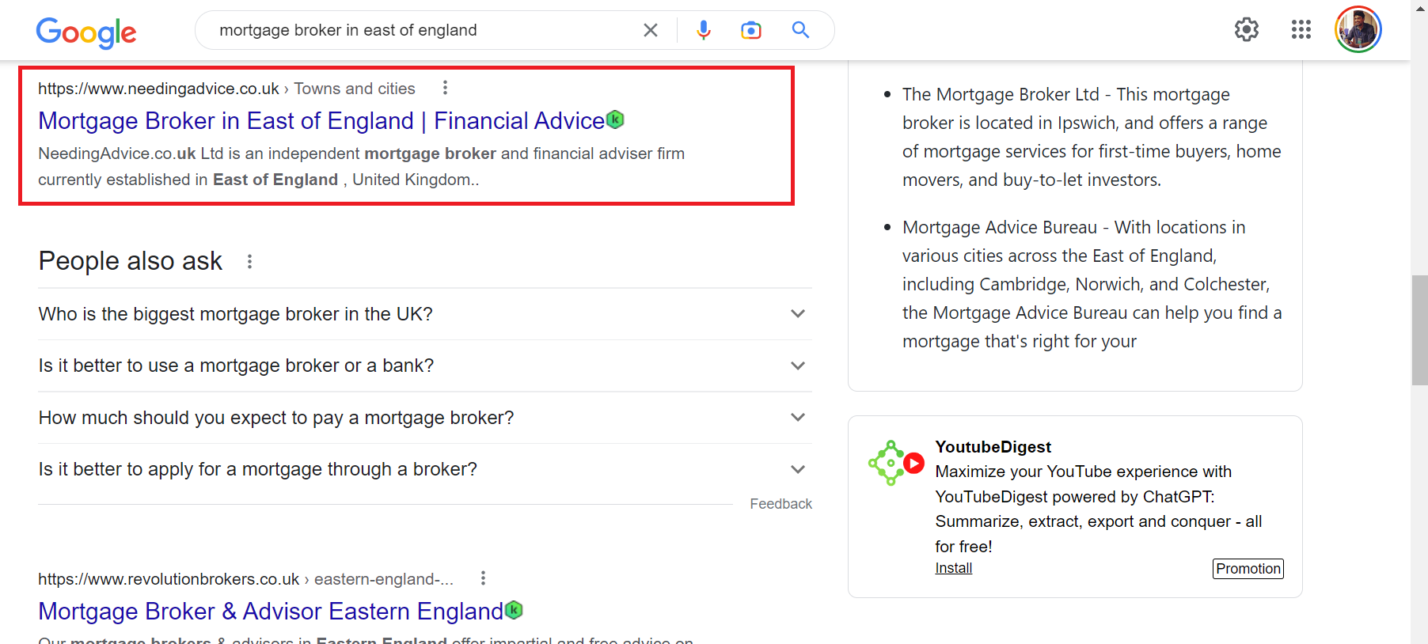Open options menu for needingadvice.co.uk result
The width and height of the screenshot is (1428, 644).
click(445, 88)
